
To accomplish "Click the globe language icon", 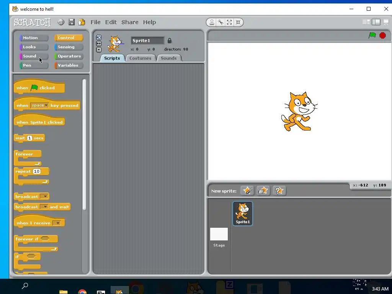I will 61,22.
